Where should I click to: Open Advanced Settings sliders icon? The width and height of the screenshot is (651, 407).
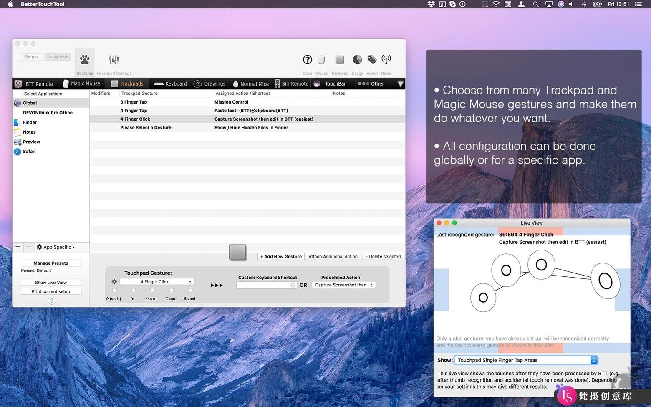tap(114, 60)
